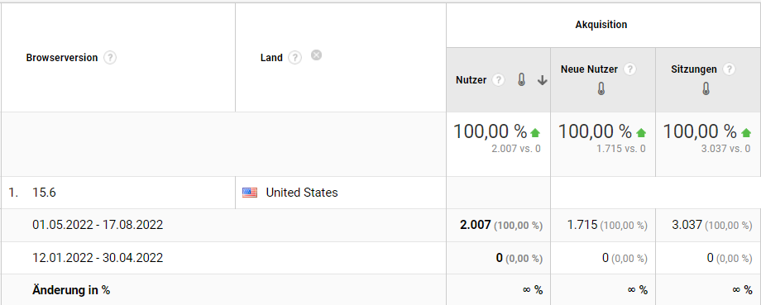
Task: Sort by Neue Nutzer column header
Action: click(589, 69)
